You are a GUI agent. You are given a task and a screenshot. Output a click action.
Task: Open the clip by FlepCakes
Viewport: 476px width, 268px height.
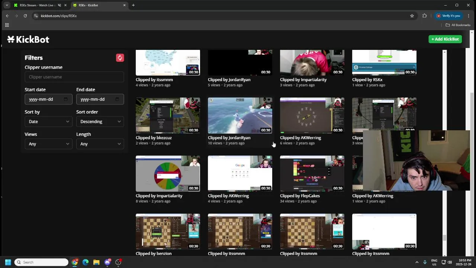(x=312, y=173)
